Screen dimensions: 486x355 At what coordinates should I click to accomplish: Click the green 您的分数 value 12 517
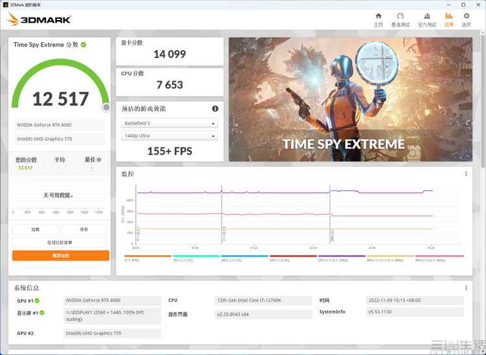click(25, 167)
